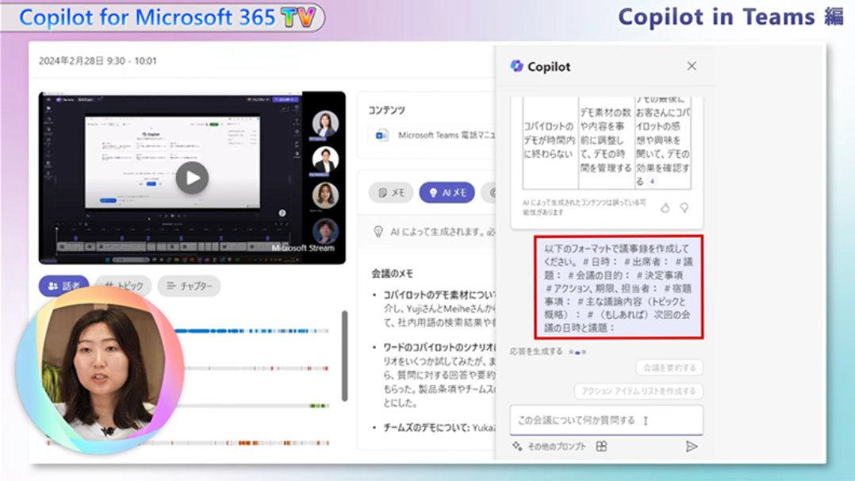Click アクション アイテム リストを作成する suggestion

click(638, 391)
